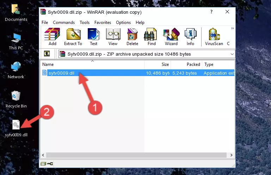Click the Delete toolbar icon
This screenshot has width=271, height=175.
(x=133, y=37)
